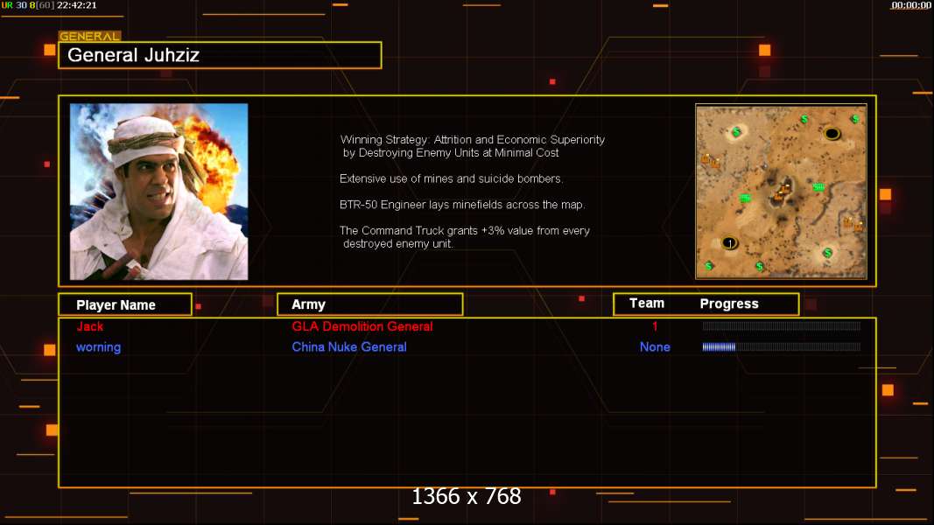The width and height of the screenshot is (934, 525).
Task: Click the empty black start position marker on minimap
Action: click(832, 133)
